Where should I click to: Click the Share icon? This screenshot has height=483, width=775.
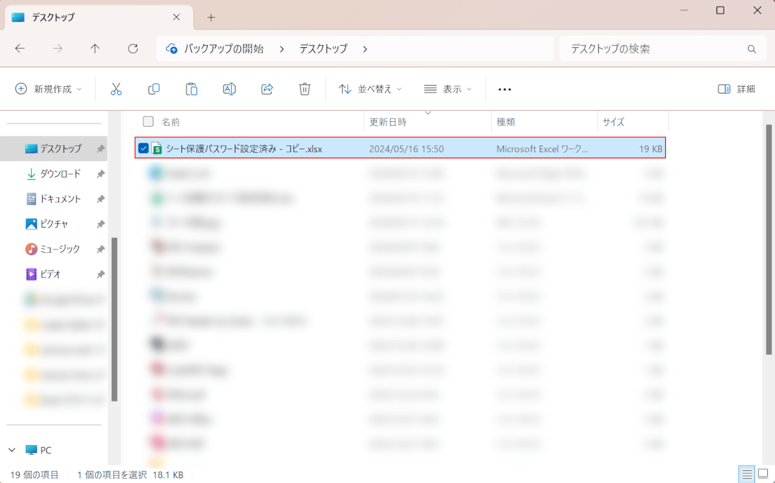[267, 89]
